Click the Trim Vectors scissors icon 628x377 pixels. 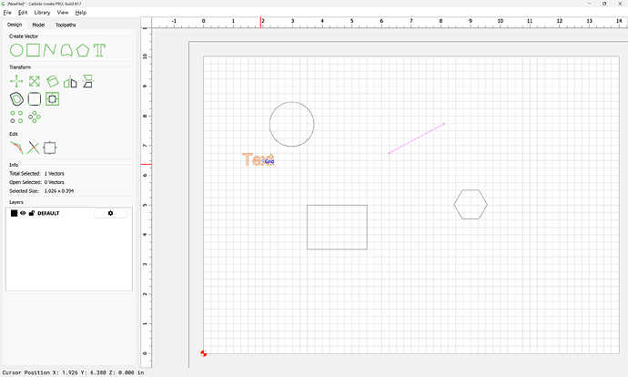point(34,148)
